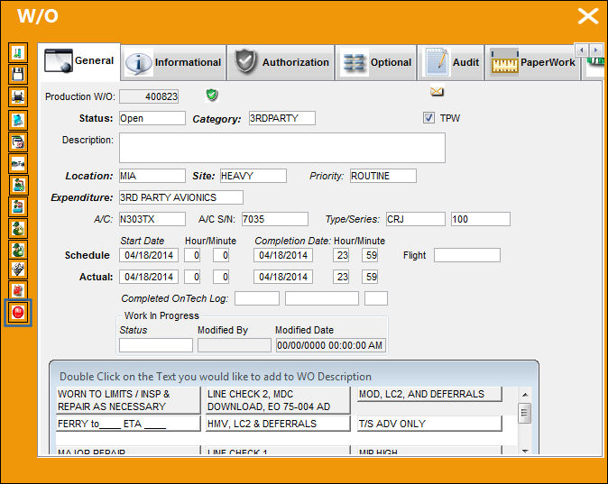Click the floppy disk save icon
This screenshot has width=608, height=484.
[18, 74]
